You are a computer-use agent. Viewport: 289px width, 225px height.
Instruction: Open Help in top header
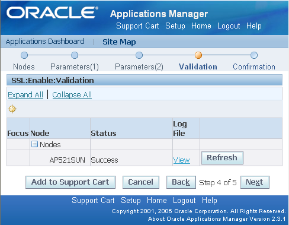(254, 26)
